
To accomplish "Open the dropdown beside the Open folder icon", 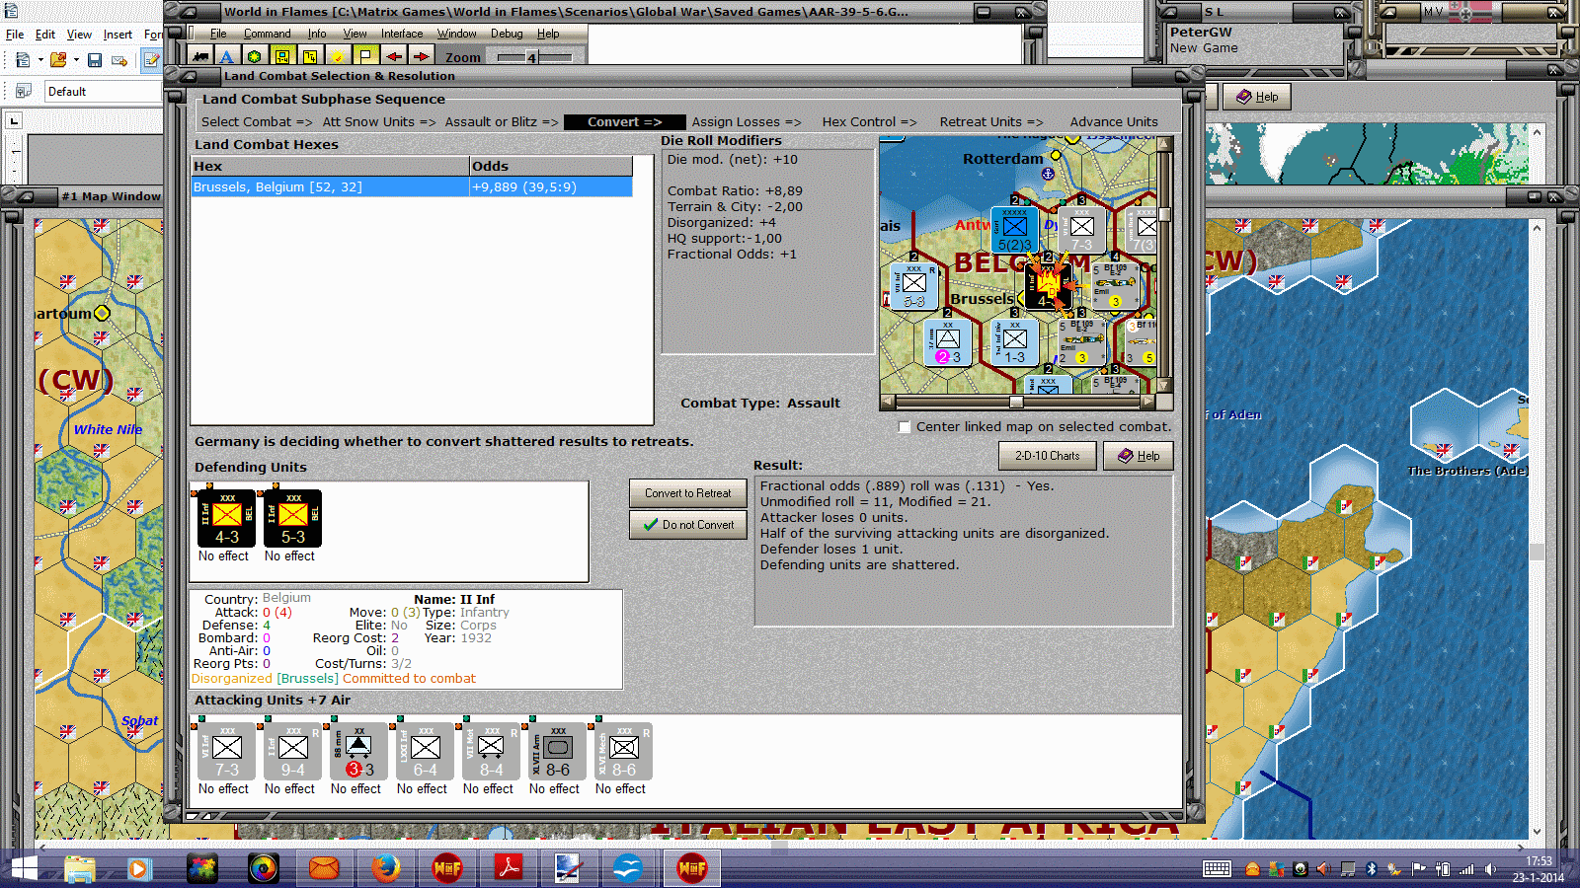I will click(x=75, y=59).
